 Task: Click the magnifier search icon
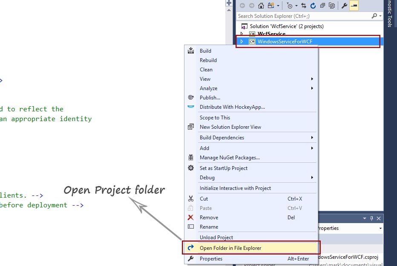[x=374, y=16]
